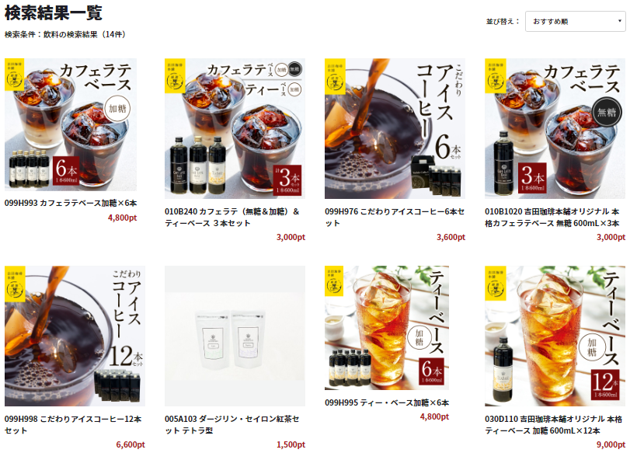Open the 010B240 カフェラテ（無糖＆加糖）title link
The image size is (637, 453).
[x=232, y=218]
